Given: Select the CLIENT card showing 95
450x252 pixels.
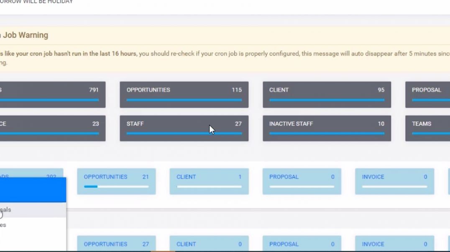Looking at the screenshot, I should click(x=327, y=94).
